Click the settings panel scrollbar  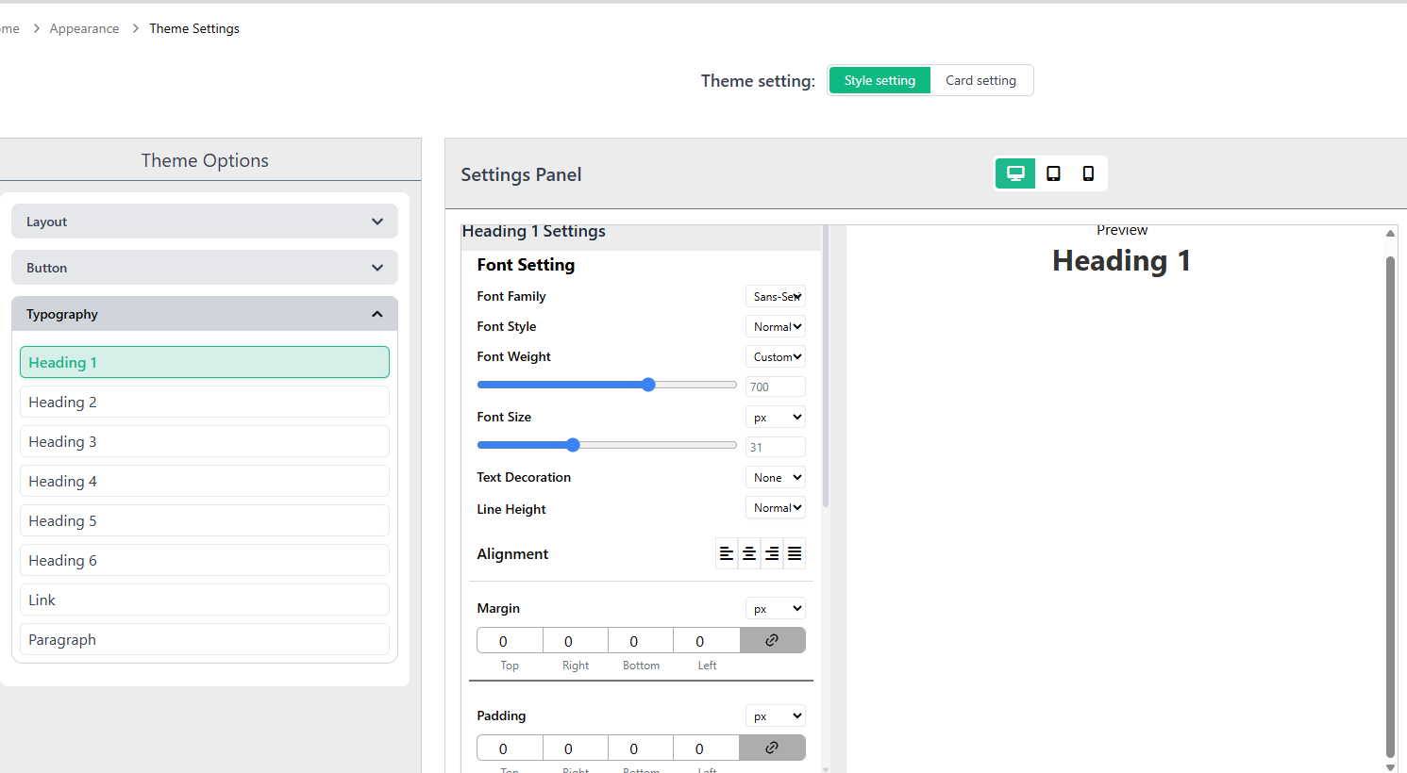(x=826, y=368)
